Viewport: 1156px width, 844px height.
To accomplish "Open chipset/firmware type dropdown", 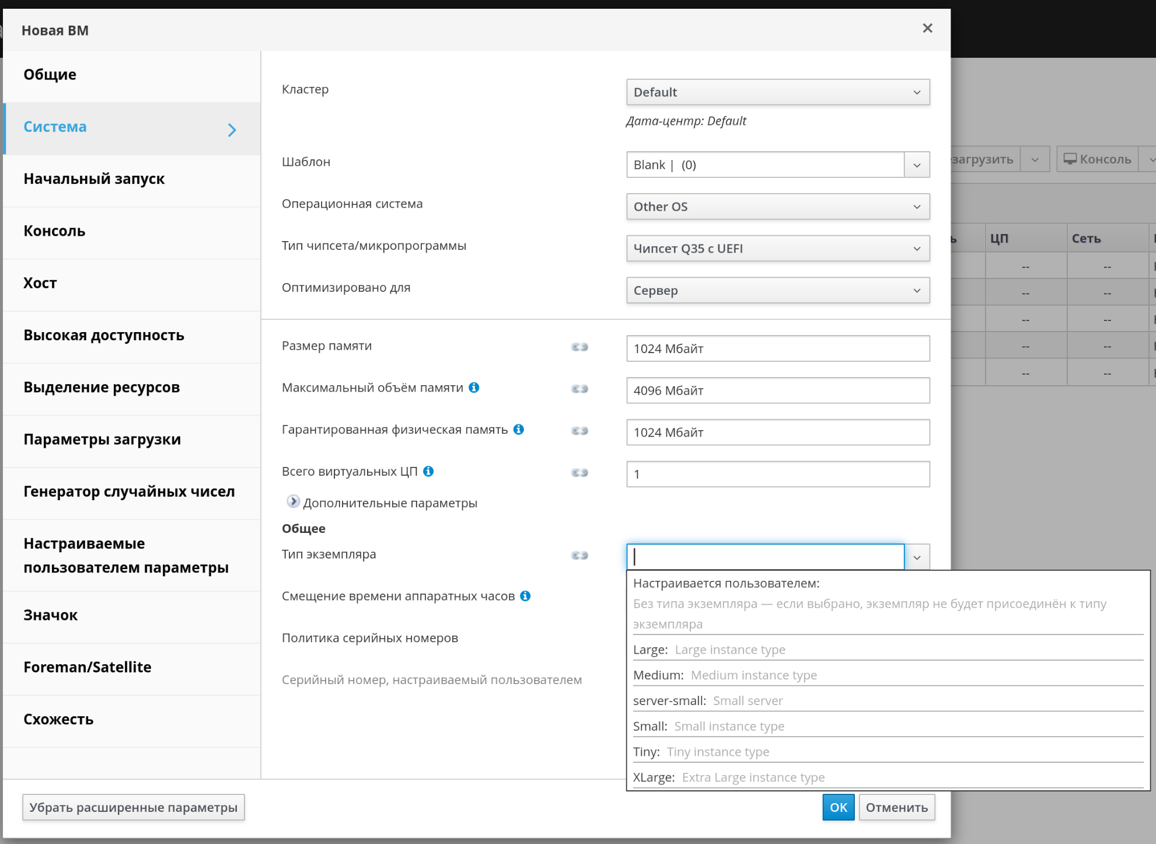I will pos(777,249).
